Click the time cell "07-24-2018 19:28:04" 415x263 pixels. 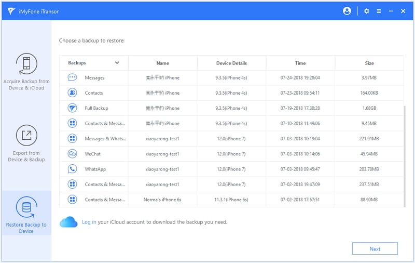tap(300, 77)
